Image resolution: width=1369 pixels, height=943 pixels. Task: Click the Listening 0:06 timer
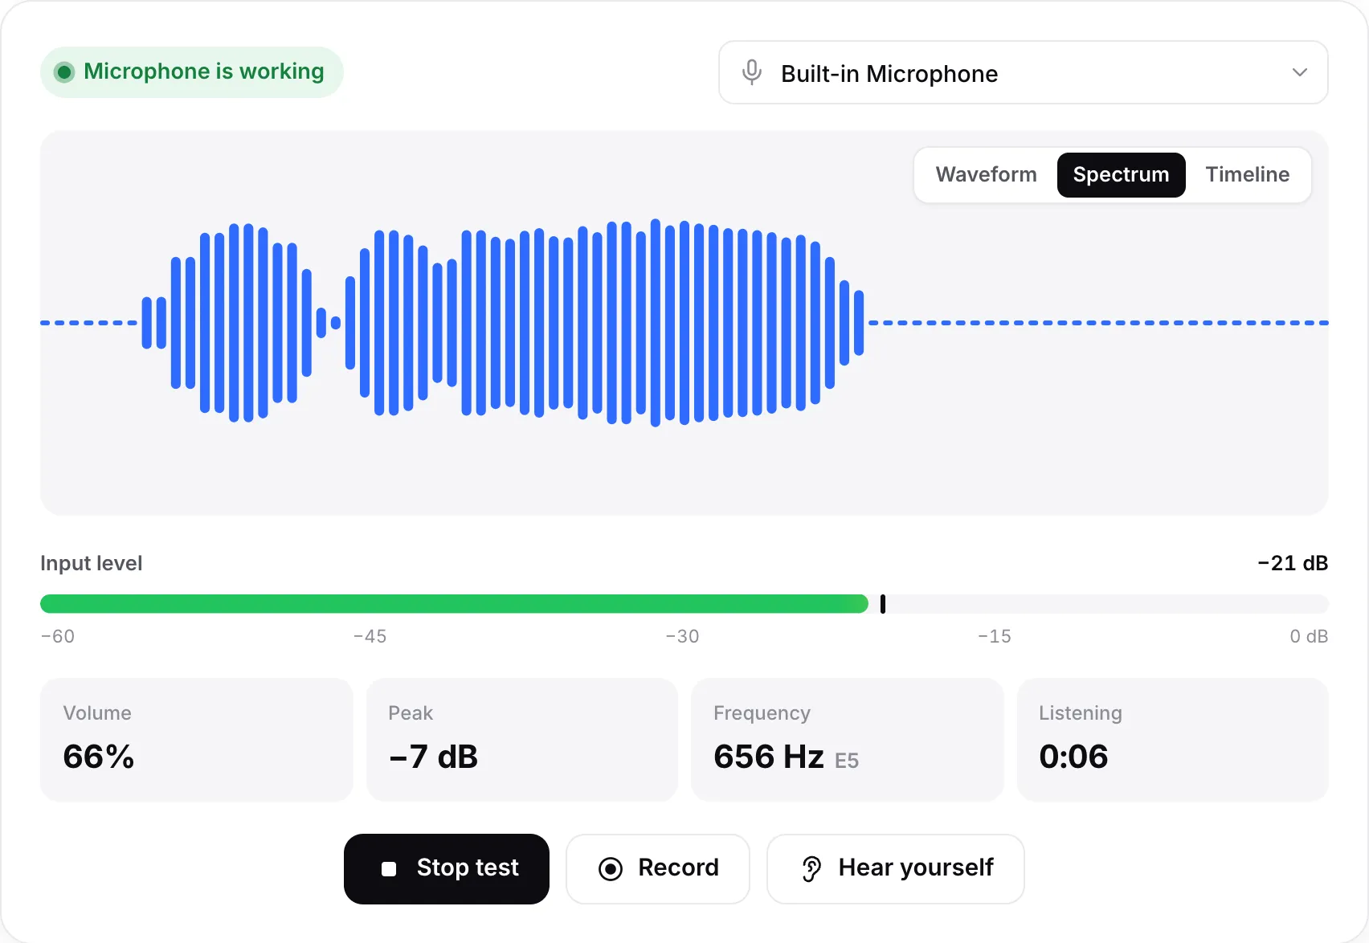(1173, 740)
